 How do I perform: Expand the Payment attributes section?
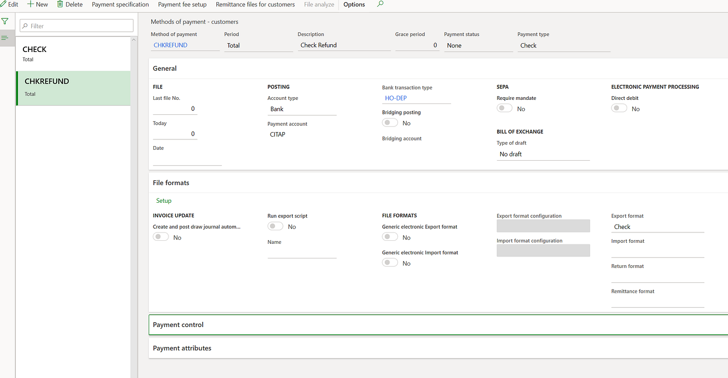pyautogui.click(x=181, y=348)
